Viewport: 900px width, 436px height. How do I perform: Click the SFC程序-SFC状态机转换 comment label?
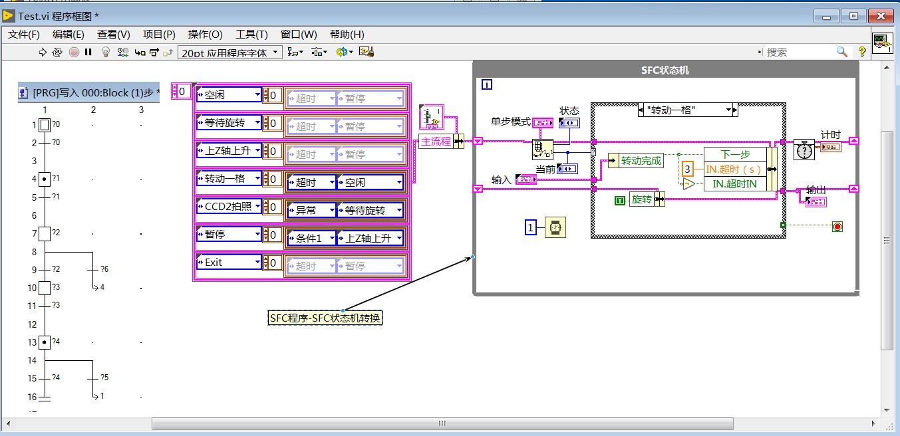point(325,318)
